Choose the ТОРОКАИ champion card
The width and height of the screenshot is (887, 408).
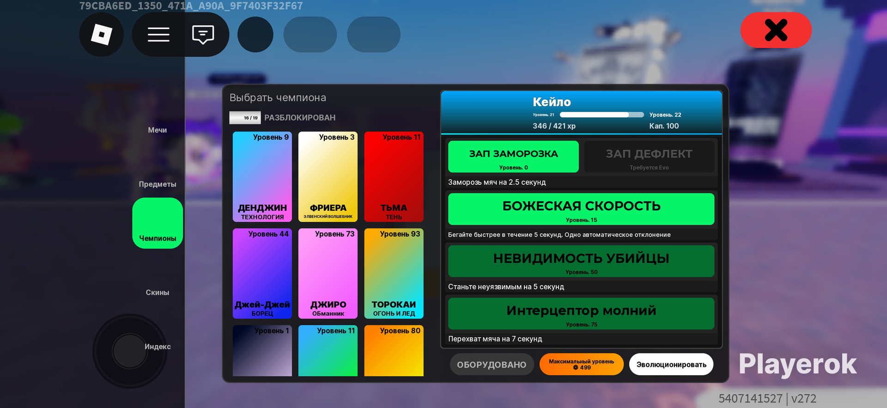[394, 274]
